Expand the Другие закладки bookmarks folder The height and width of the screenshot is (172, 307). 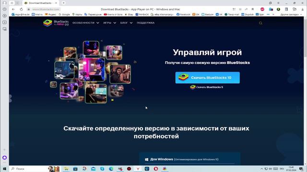[291, 14]
